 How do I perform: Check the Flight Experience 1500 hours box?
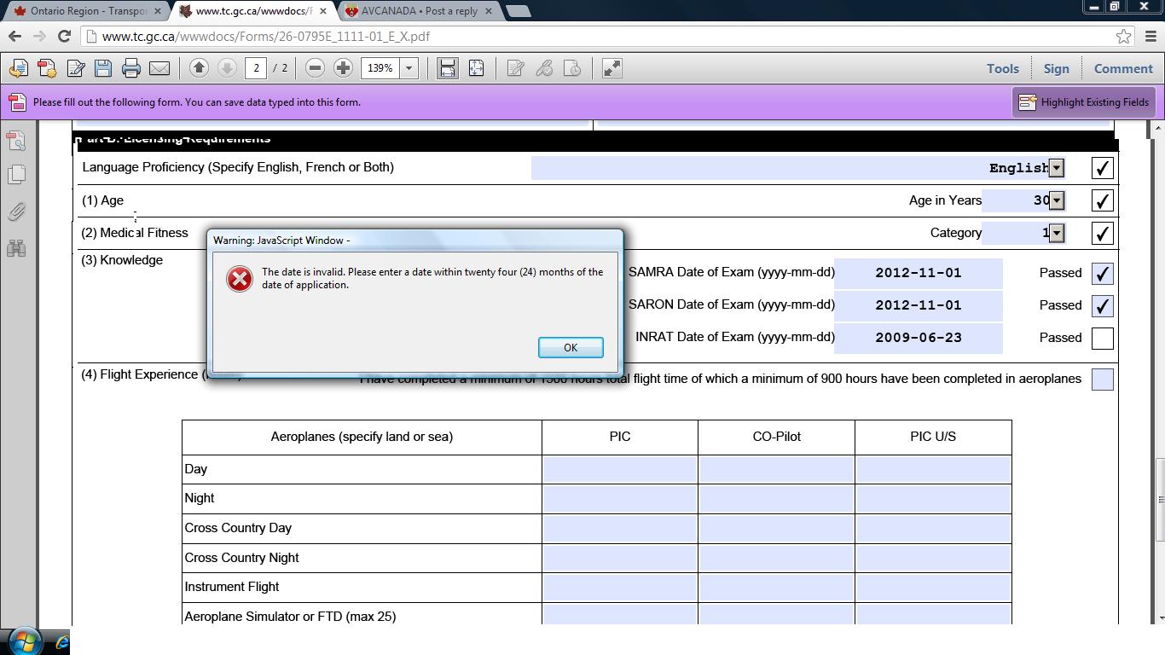coord(1102,380)
